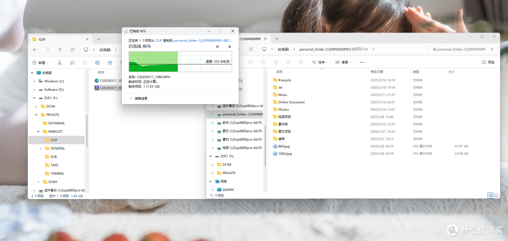Select DATABASE folder in the left tree

(x=56, y=123)
